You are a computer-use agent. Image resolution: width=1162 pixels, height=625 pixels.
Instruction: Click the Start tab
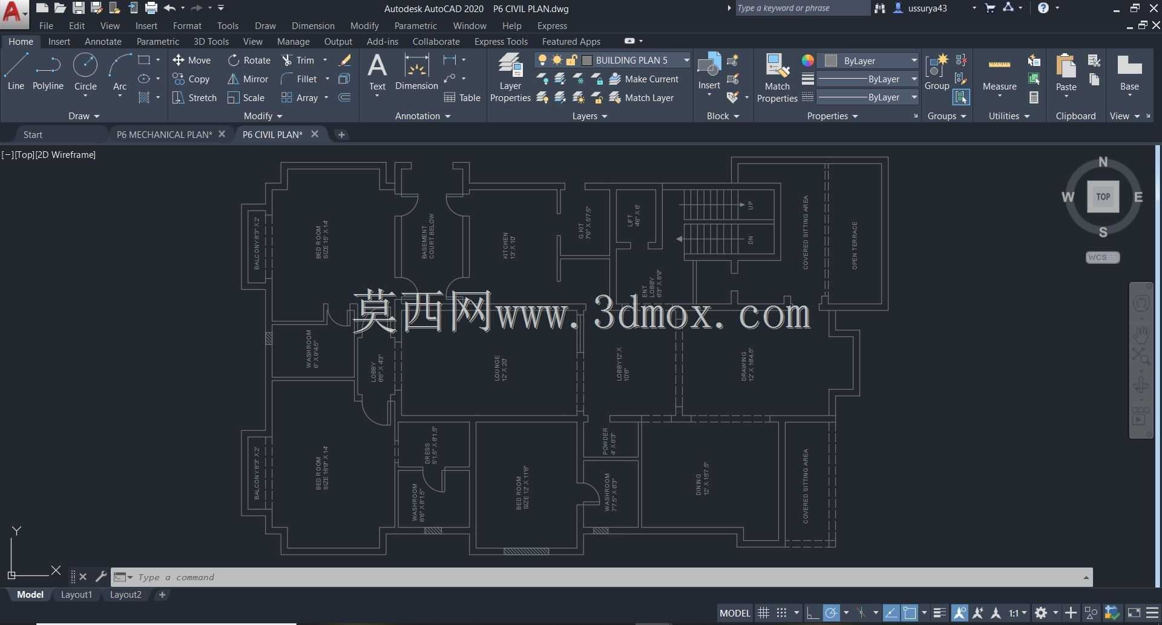pos(33,134)
